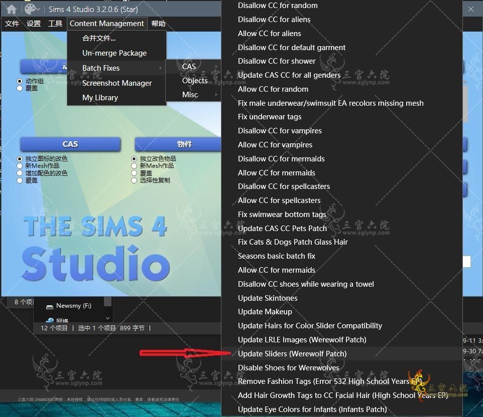This screenshot has width=483, height=417.
Task: Open the Content Management menu
Action: click(107, 24)
